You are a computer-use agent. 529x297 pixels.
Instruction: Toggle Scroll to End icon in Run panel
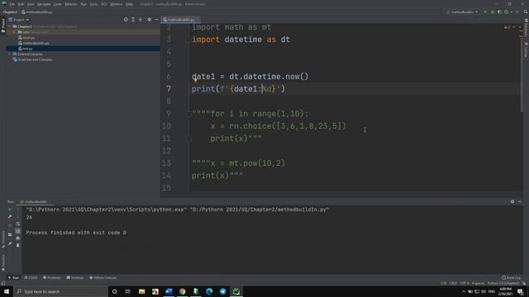point(18,231)
